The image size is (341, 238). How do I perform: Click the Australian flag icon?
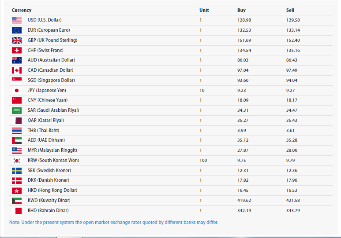pos(17,60)
